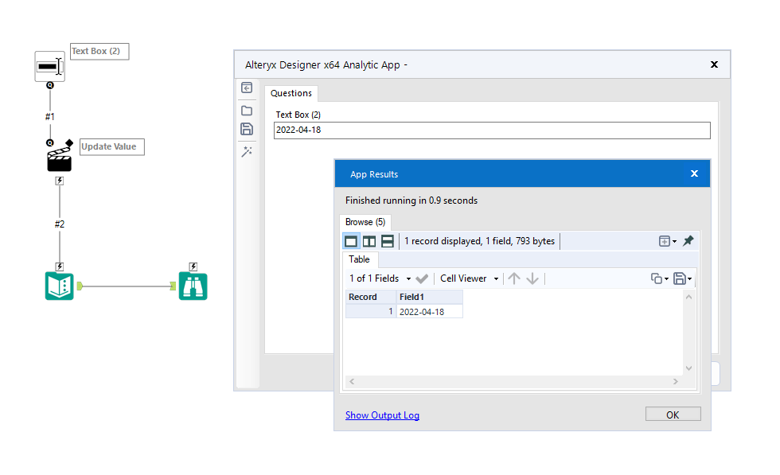Select the green Text Input tool
This screenshot has width=780, height=475.
[59, 286]
